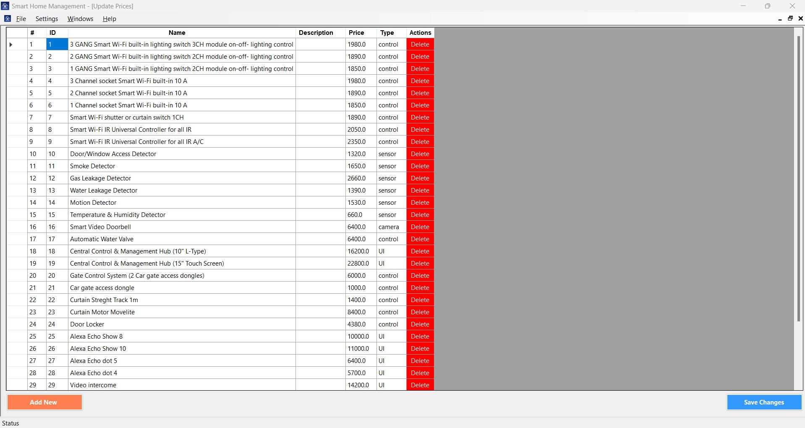
Task: Close the inner Update Prices child window
Action: 800,18
